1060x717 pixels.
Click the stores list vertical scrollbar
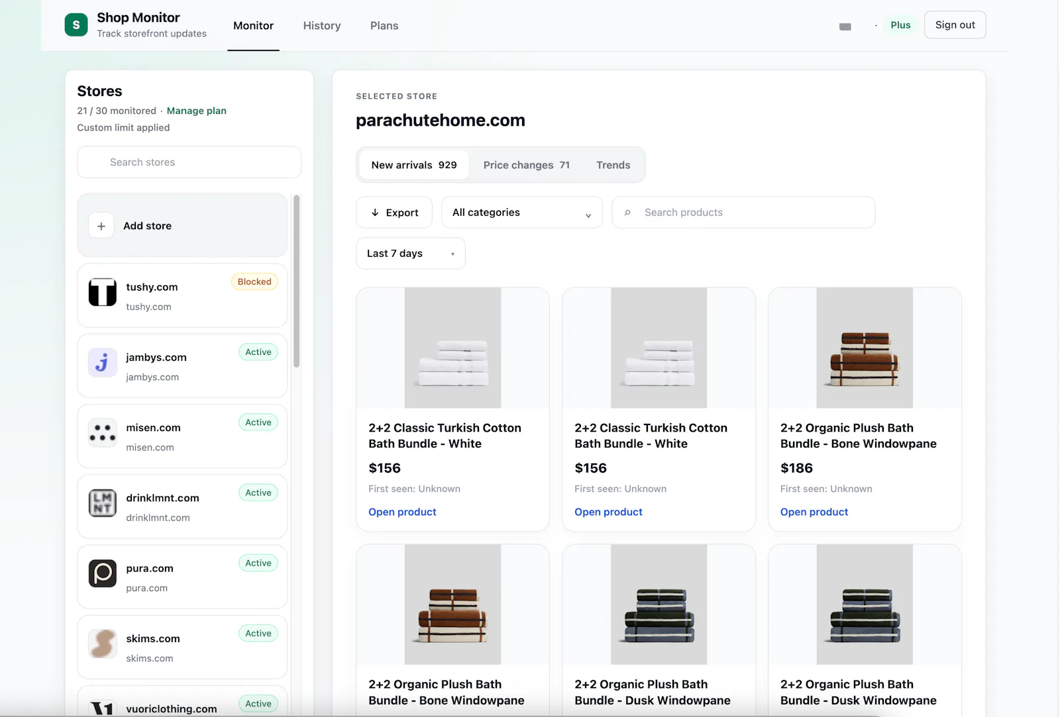(x=297, y=281)
